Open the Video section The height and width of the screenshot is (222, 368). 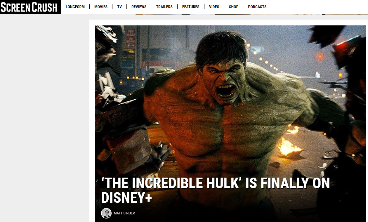(x=214, y=7)
